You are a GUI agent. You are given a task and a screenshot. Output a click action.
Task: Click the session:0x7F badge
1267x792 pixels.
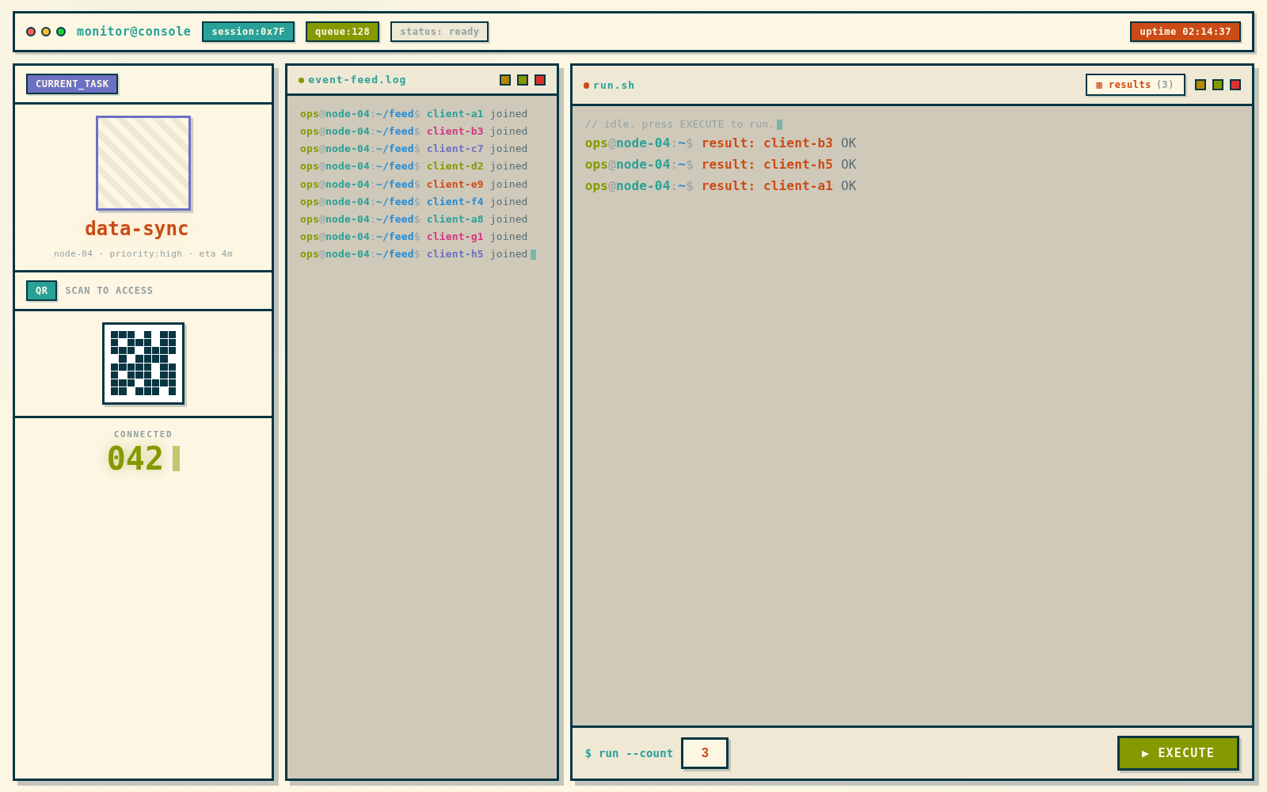(x=248, y=32)
